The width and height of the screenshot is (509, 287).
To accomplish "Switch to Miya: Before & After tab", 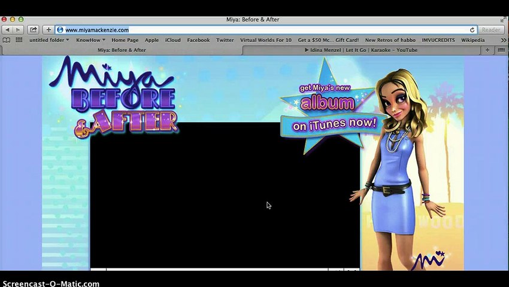I will point(122,50).
